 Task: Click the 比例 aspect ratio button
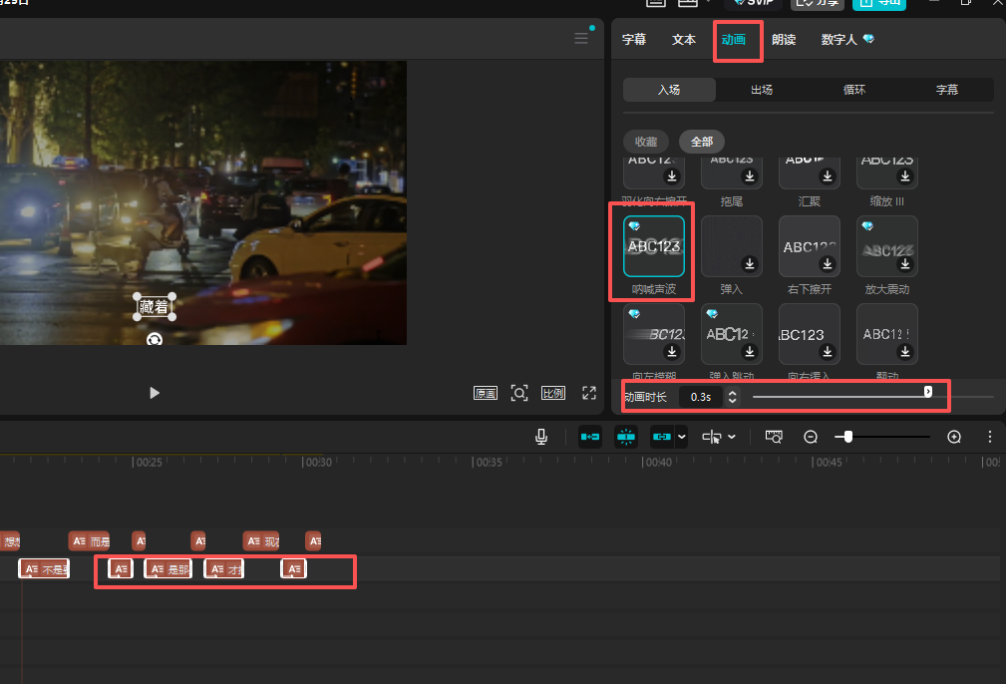coord(553,393)
